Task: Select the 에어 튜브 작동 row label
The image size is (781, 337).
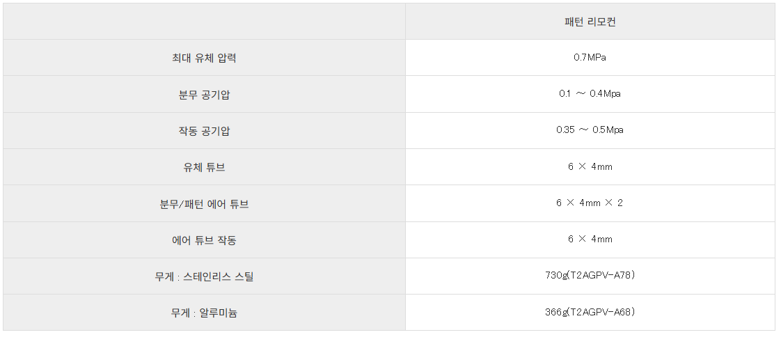Action: [x=204, y=240]
